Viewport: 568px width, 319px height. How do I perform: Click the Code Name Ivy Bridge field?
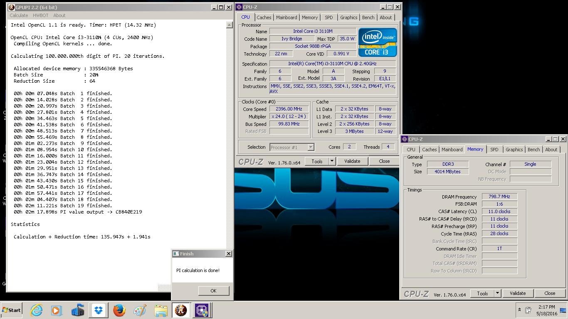point(292,39)
